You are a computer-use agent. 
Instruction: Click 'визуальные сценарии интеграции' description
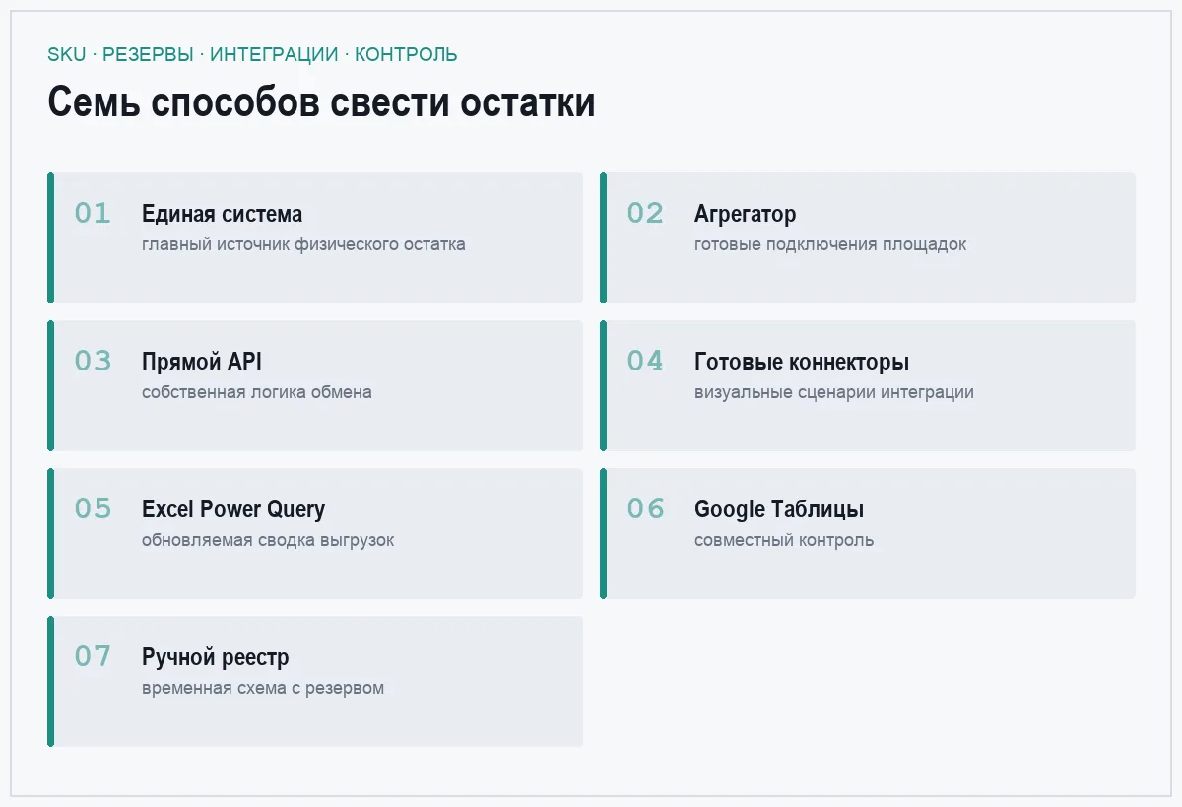pos(834,392)
